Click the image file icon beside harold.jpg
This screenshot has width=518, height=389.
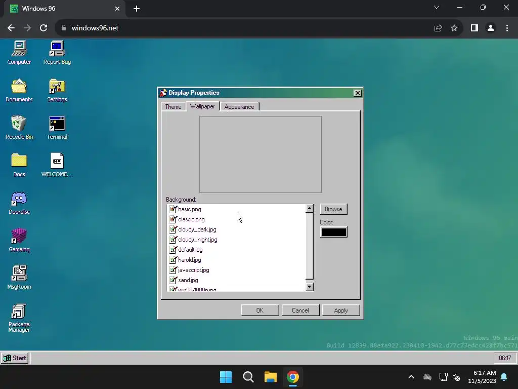click(x=173, y=260)
